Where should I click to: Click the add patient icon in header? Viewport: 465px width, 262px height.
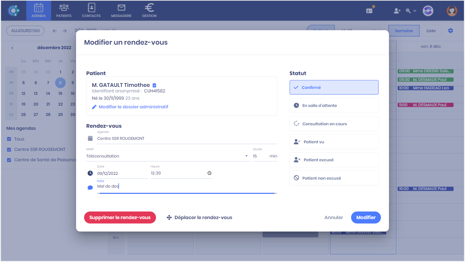(x=397, y=11)
